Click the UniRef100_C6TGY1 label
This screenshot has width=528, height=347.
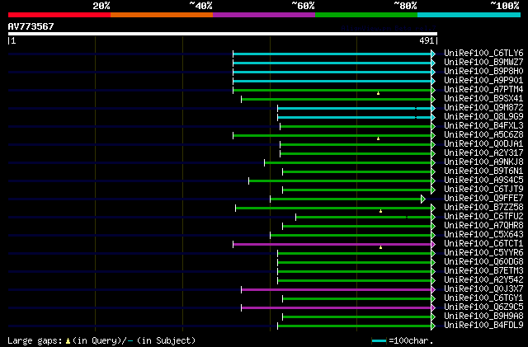pos(483,298)
